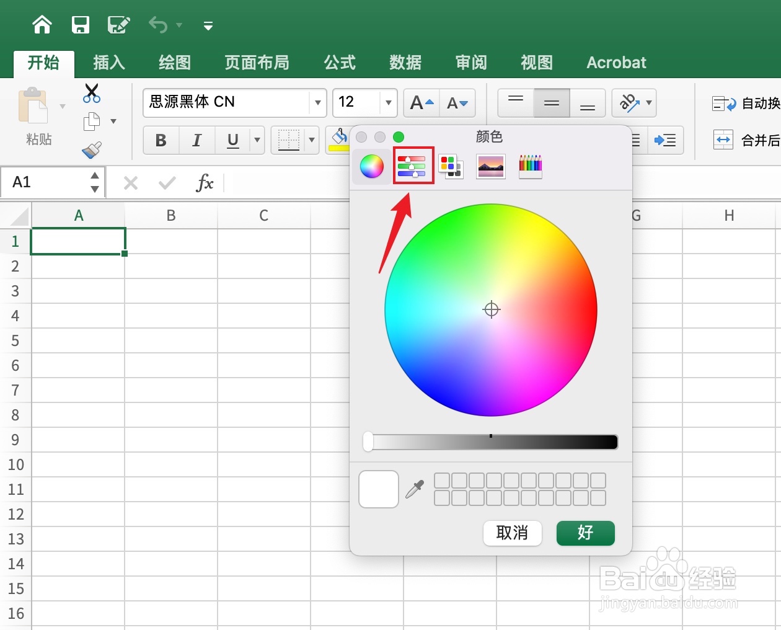This screenshot has width=781, height=630.
Task: Expand the paste options arrow
Action: (x=63, y=107)
